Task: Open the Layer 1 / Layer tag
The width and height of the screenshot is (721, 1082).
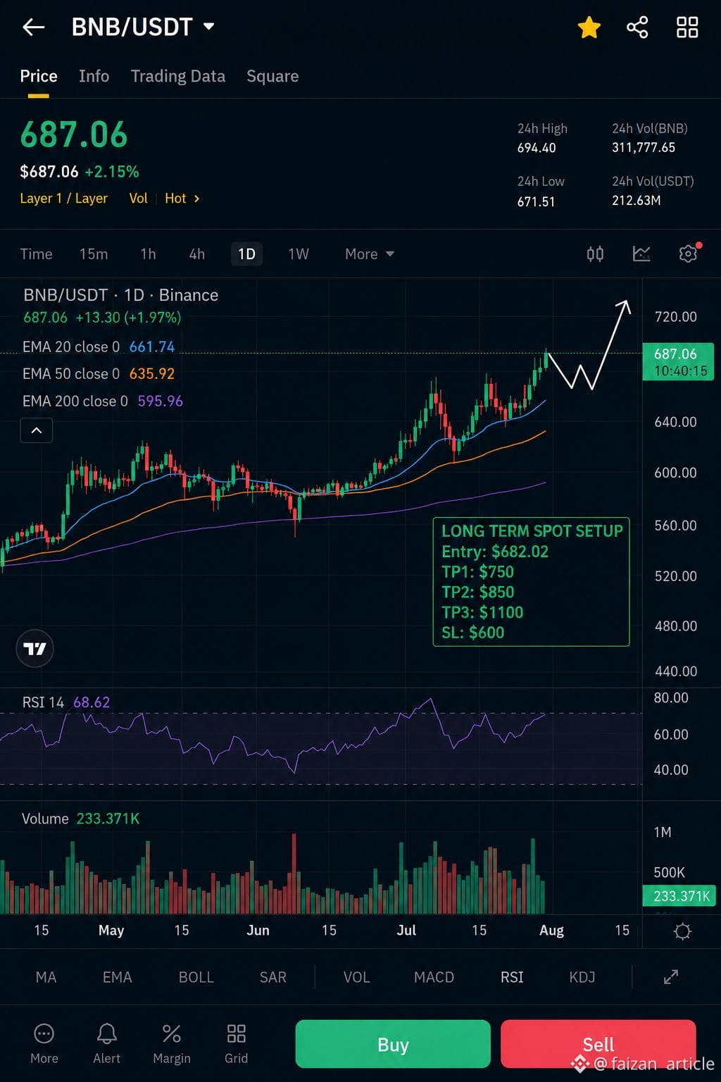Action: [63, 199]
